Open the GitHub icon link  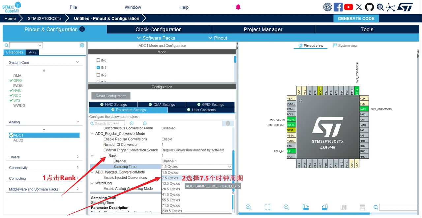pyautogui.click(x=369, y=7)
